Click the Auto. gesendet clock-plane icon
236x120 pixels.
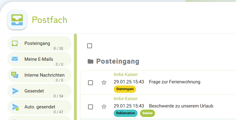tap(16, 107)
